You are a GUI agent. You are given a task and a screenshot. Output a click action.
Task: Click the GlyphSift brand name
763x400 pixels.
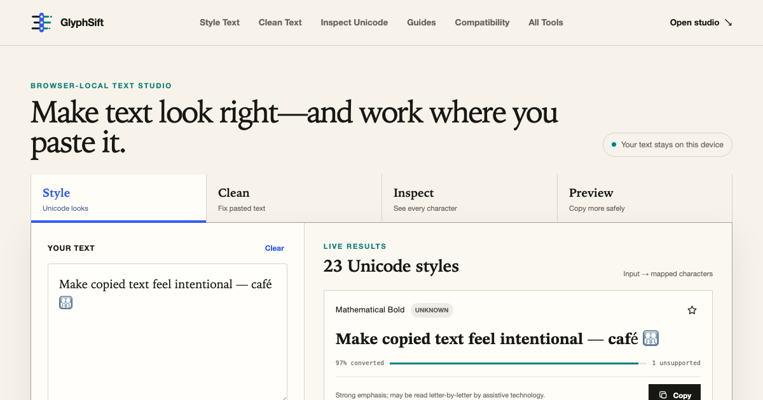(82, 22)
